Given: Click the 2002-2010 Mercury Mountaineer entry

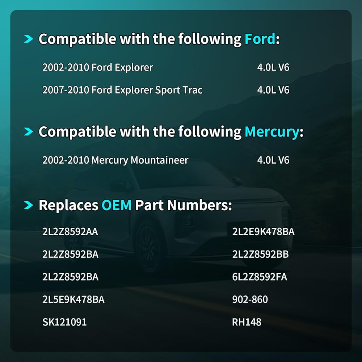Looking at the screenshot, I should tap(115, 160).
